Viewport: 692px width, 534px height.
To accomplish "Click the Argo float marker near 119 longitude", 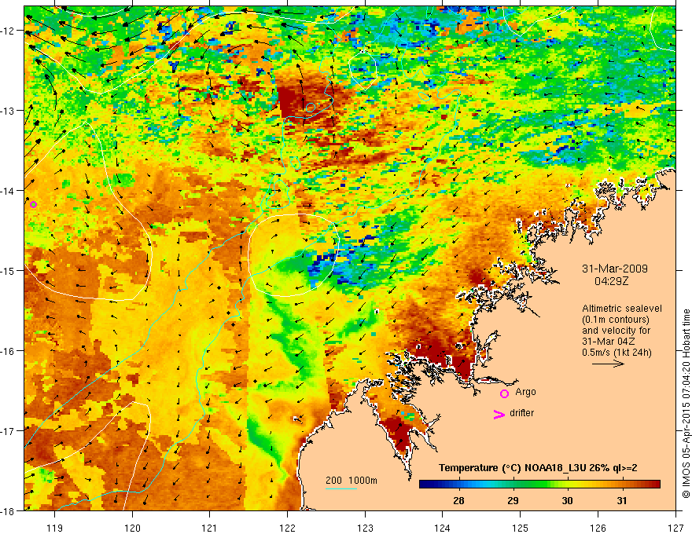I will coord(33,204).
